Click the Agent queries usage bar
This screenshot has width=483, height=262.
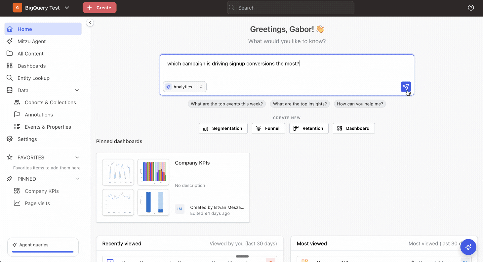[43, 252]
